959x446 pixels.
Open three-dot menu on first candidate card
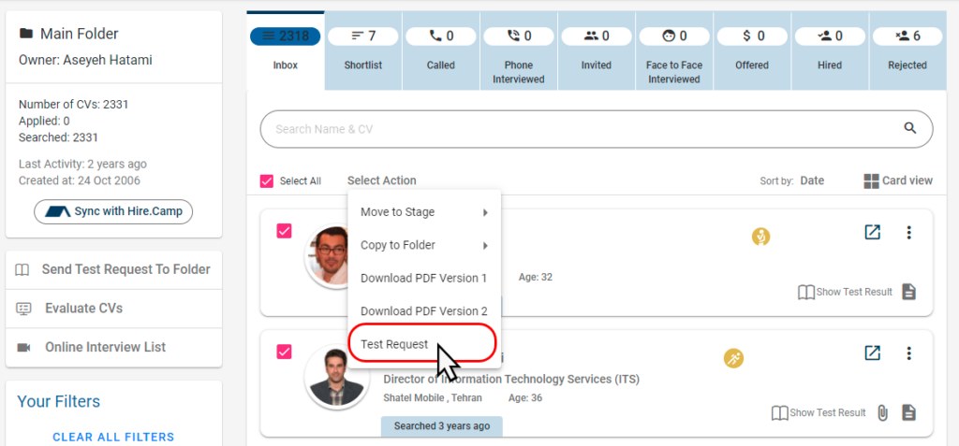(908, 233)
